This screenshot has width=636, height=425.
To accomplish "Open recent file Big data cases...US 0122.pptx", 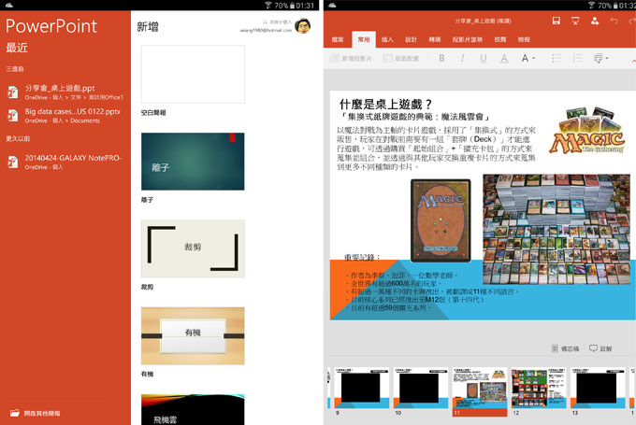I will point(65,116).
